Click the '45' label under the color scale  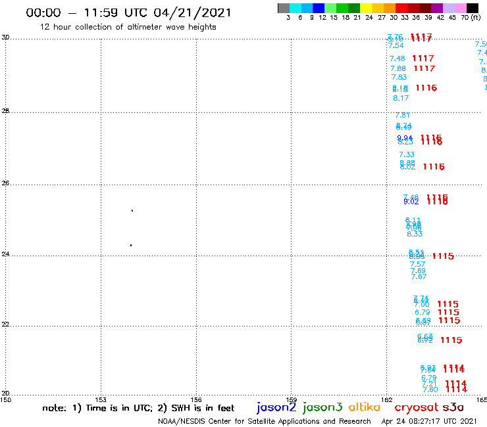point(452,18)
